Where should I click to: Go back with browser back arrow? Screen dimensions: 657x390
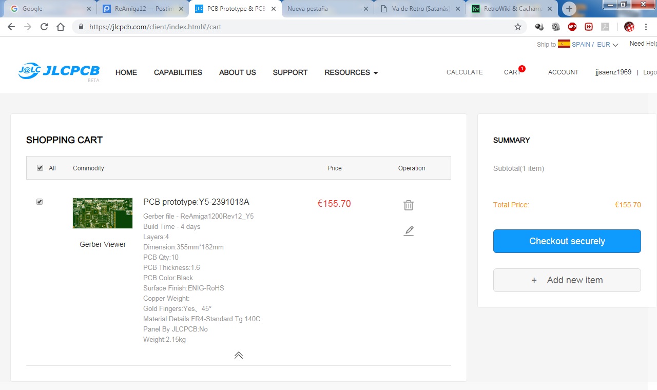click(11, 27)
